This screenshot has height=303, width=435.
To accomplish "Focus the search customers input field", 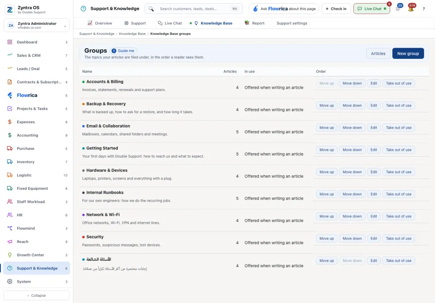I will click(x=193, y=9).
